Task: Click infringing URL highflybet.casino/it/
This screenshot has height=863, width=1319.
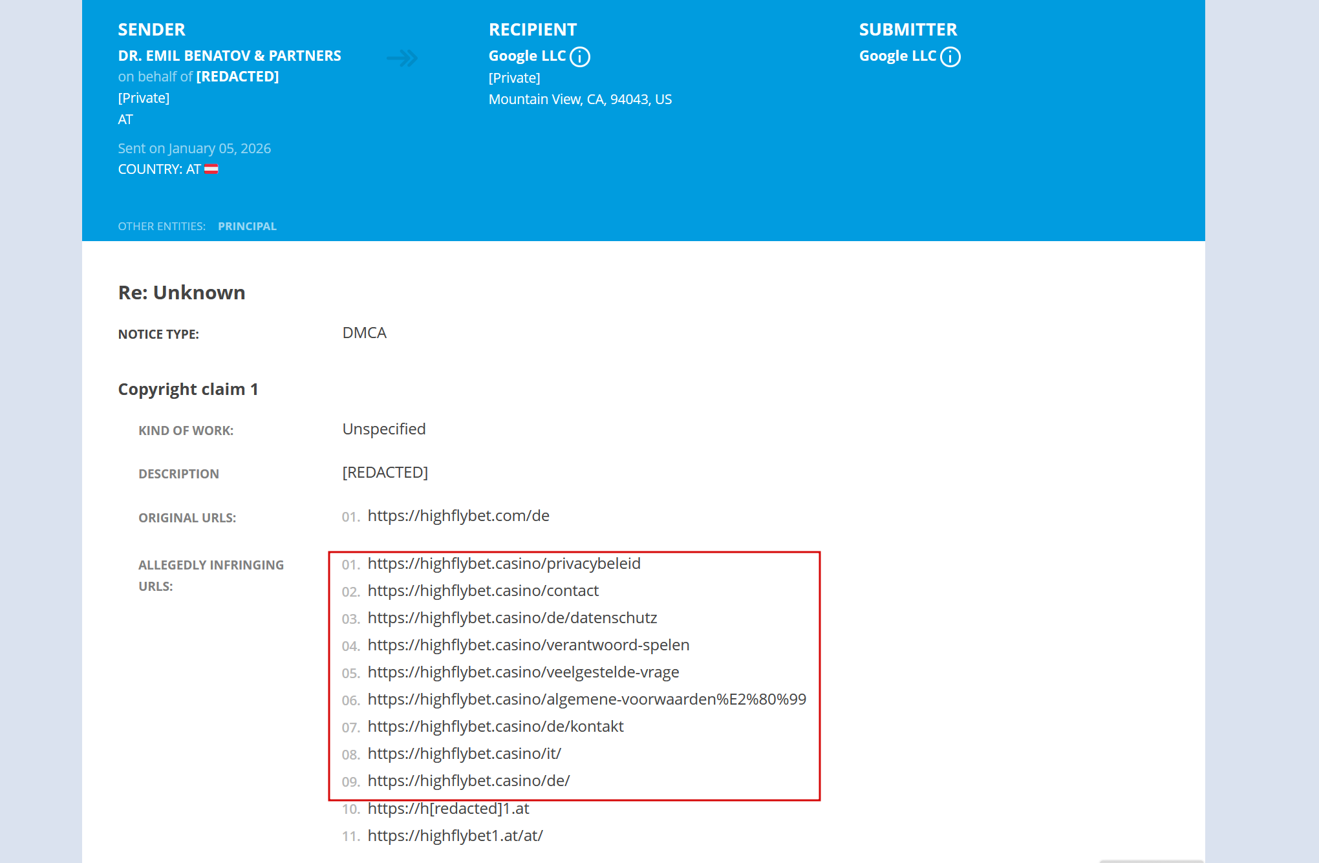Action: coord(464,754)
